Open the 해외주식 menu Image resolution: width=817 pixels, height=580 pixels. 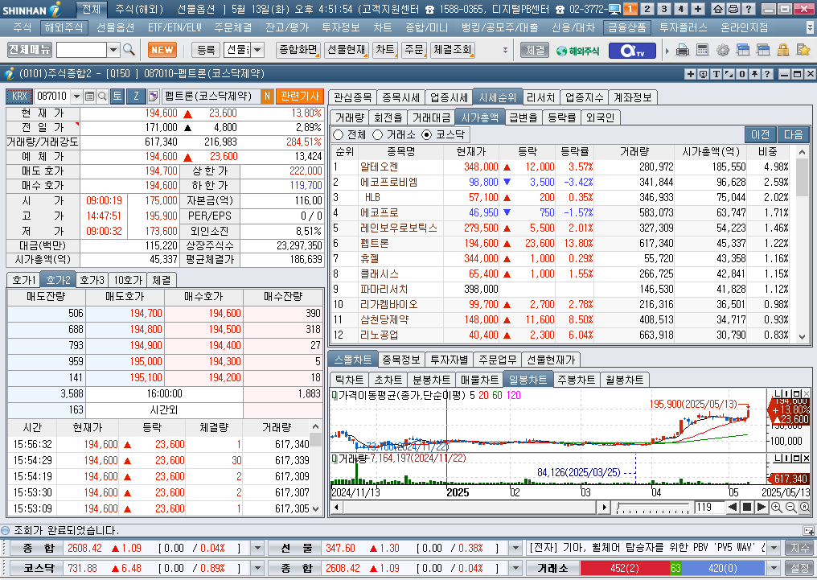click(64, 27)
